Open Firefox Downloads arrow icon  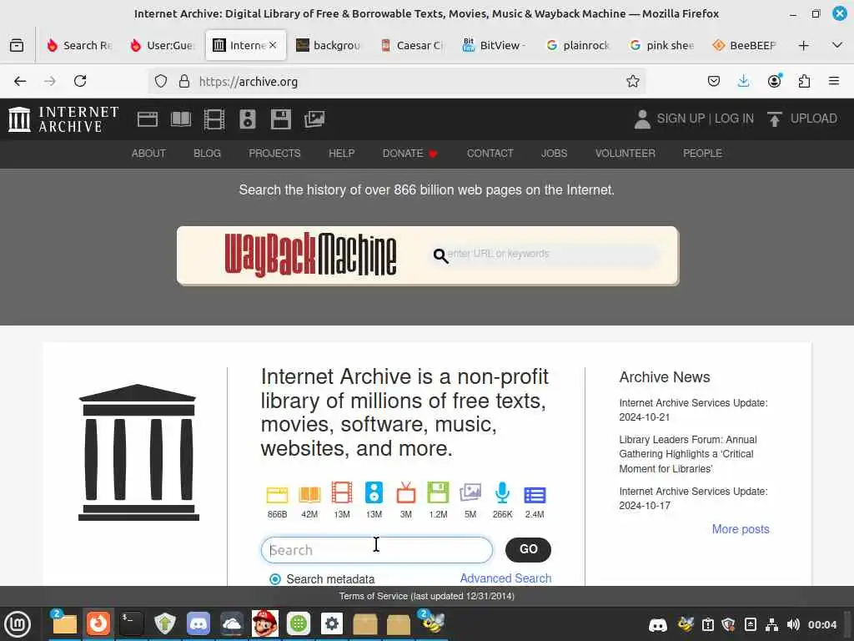743,81
